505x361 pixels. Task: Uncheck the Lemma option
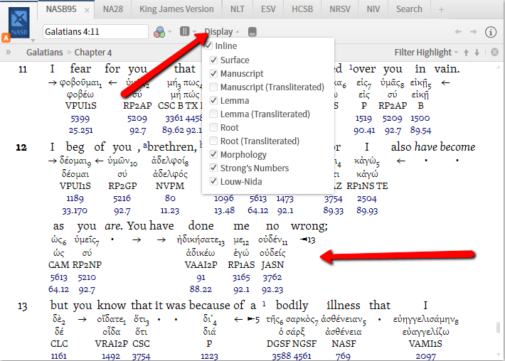tap(213, 100)
